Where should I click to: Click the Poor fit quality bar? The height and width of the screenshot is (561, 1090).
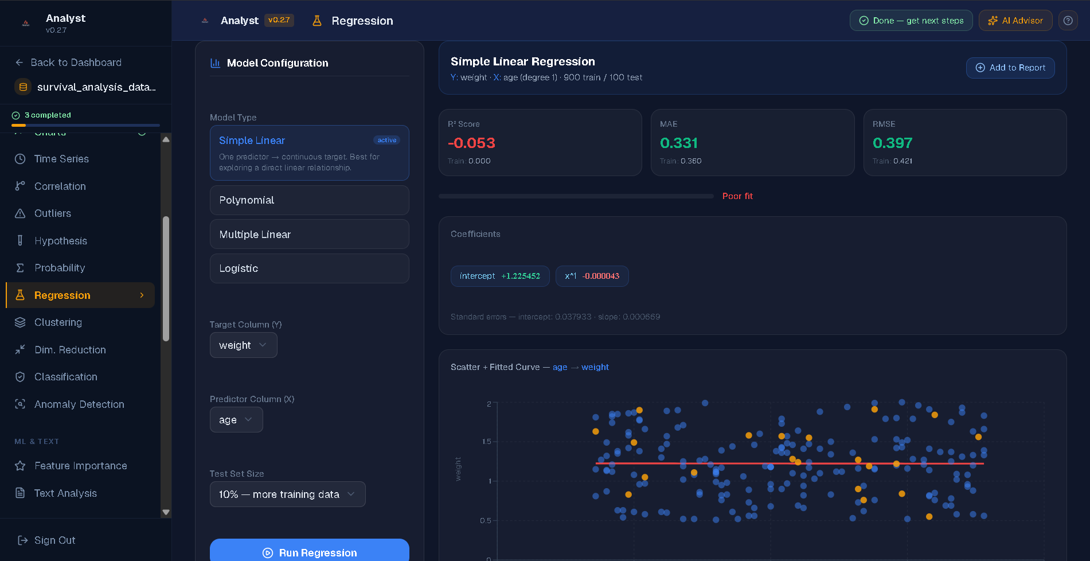pyautogui.click(x=576, y=196)
